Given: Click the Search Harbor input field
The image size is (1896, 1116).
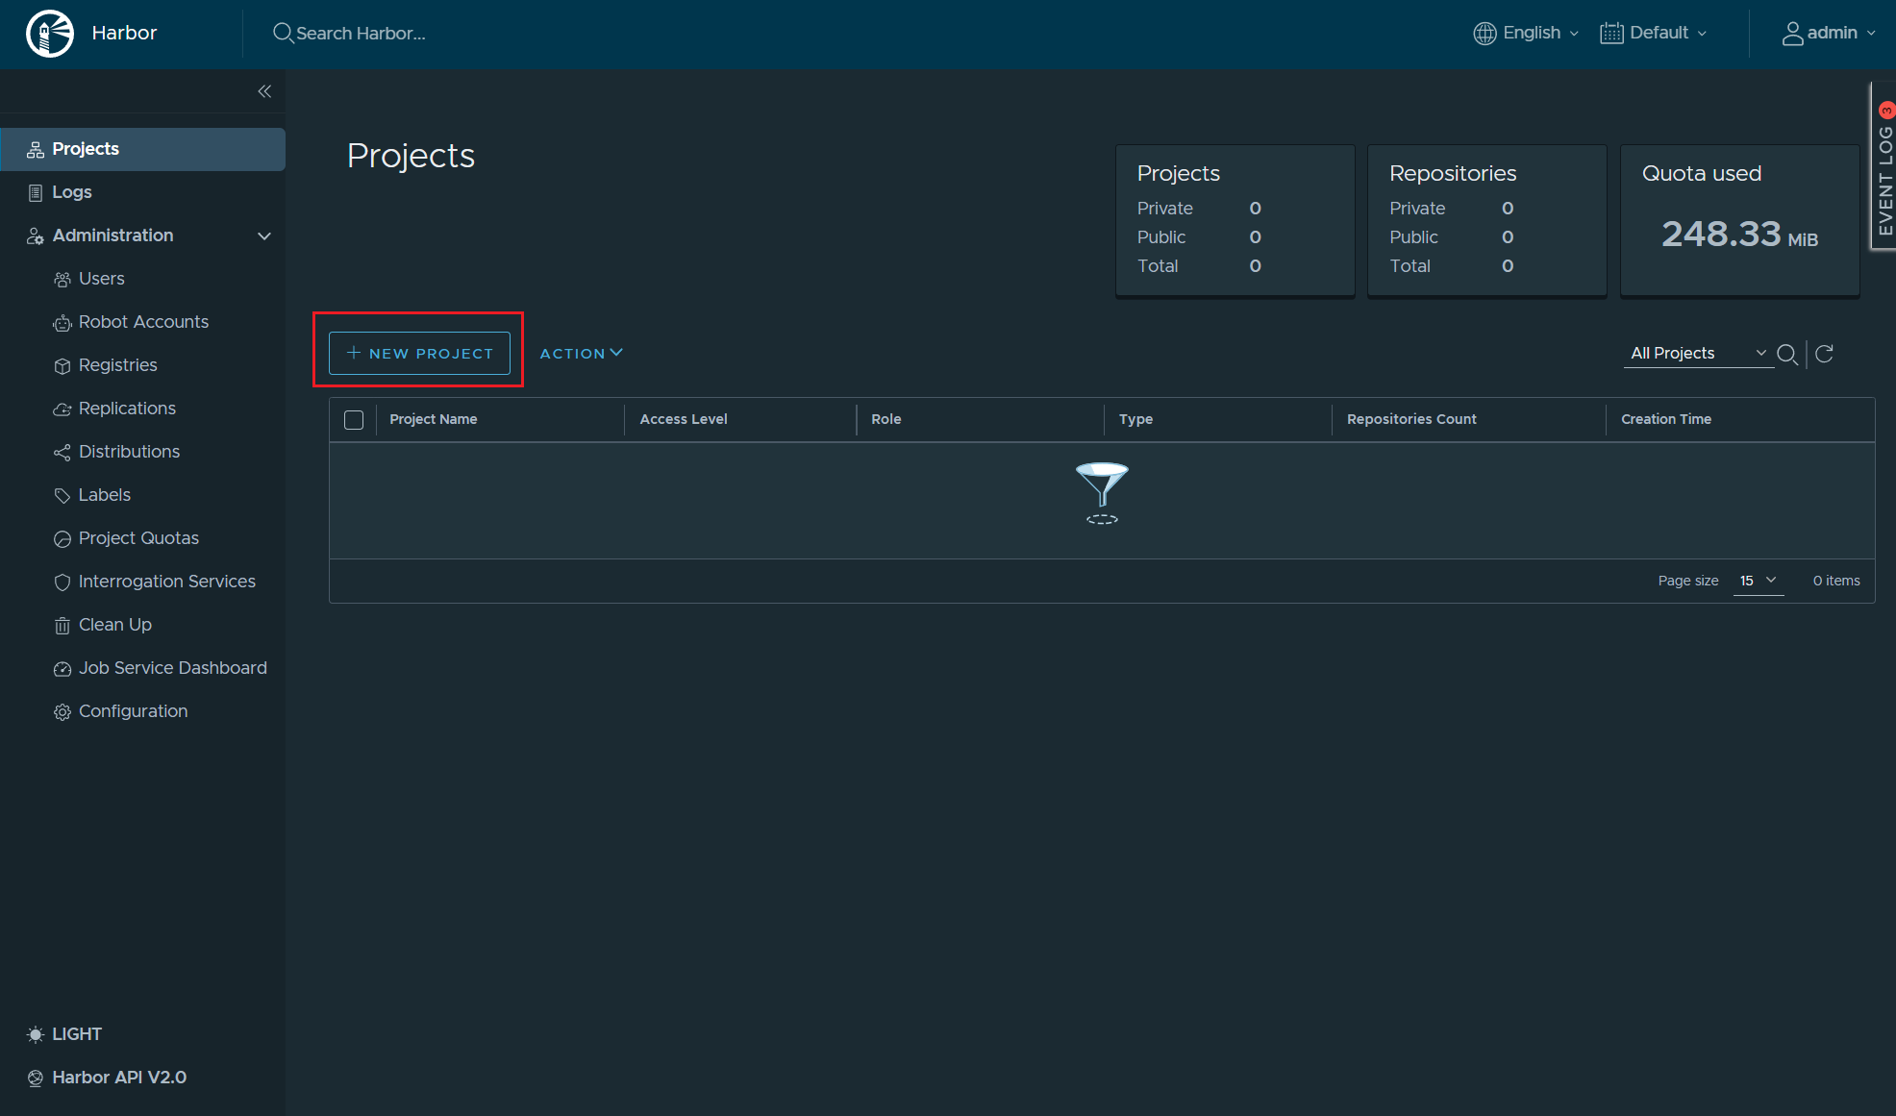Looking at the screenshot, I should click(361, 34).
